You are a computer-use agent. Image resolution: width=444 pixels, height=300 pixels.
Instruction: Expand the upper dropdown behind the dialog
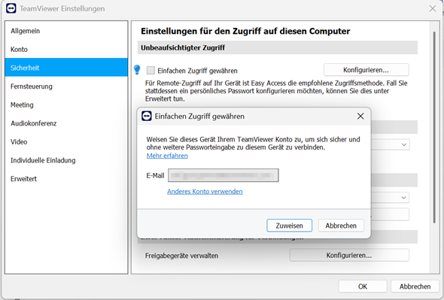pos(404,144)
